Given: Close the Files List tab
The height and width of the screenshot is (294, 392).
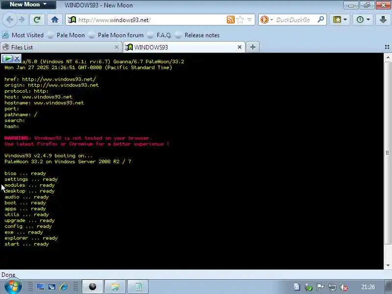Looking at the screenshot, I should (117, 47).
